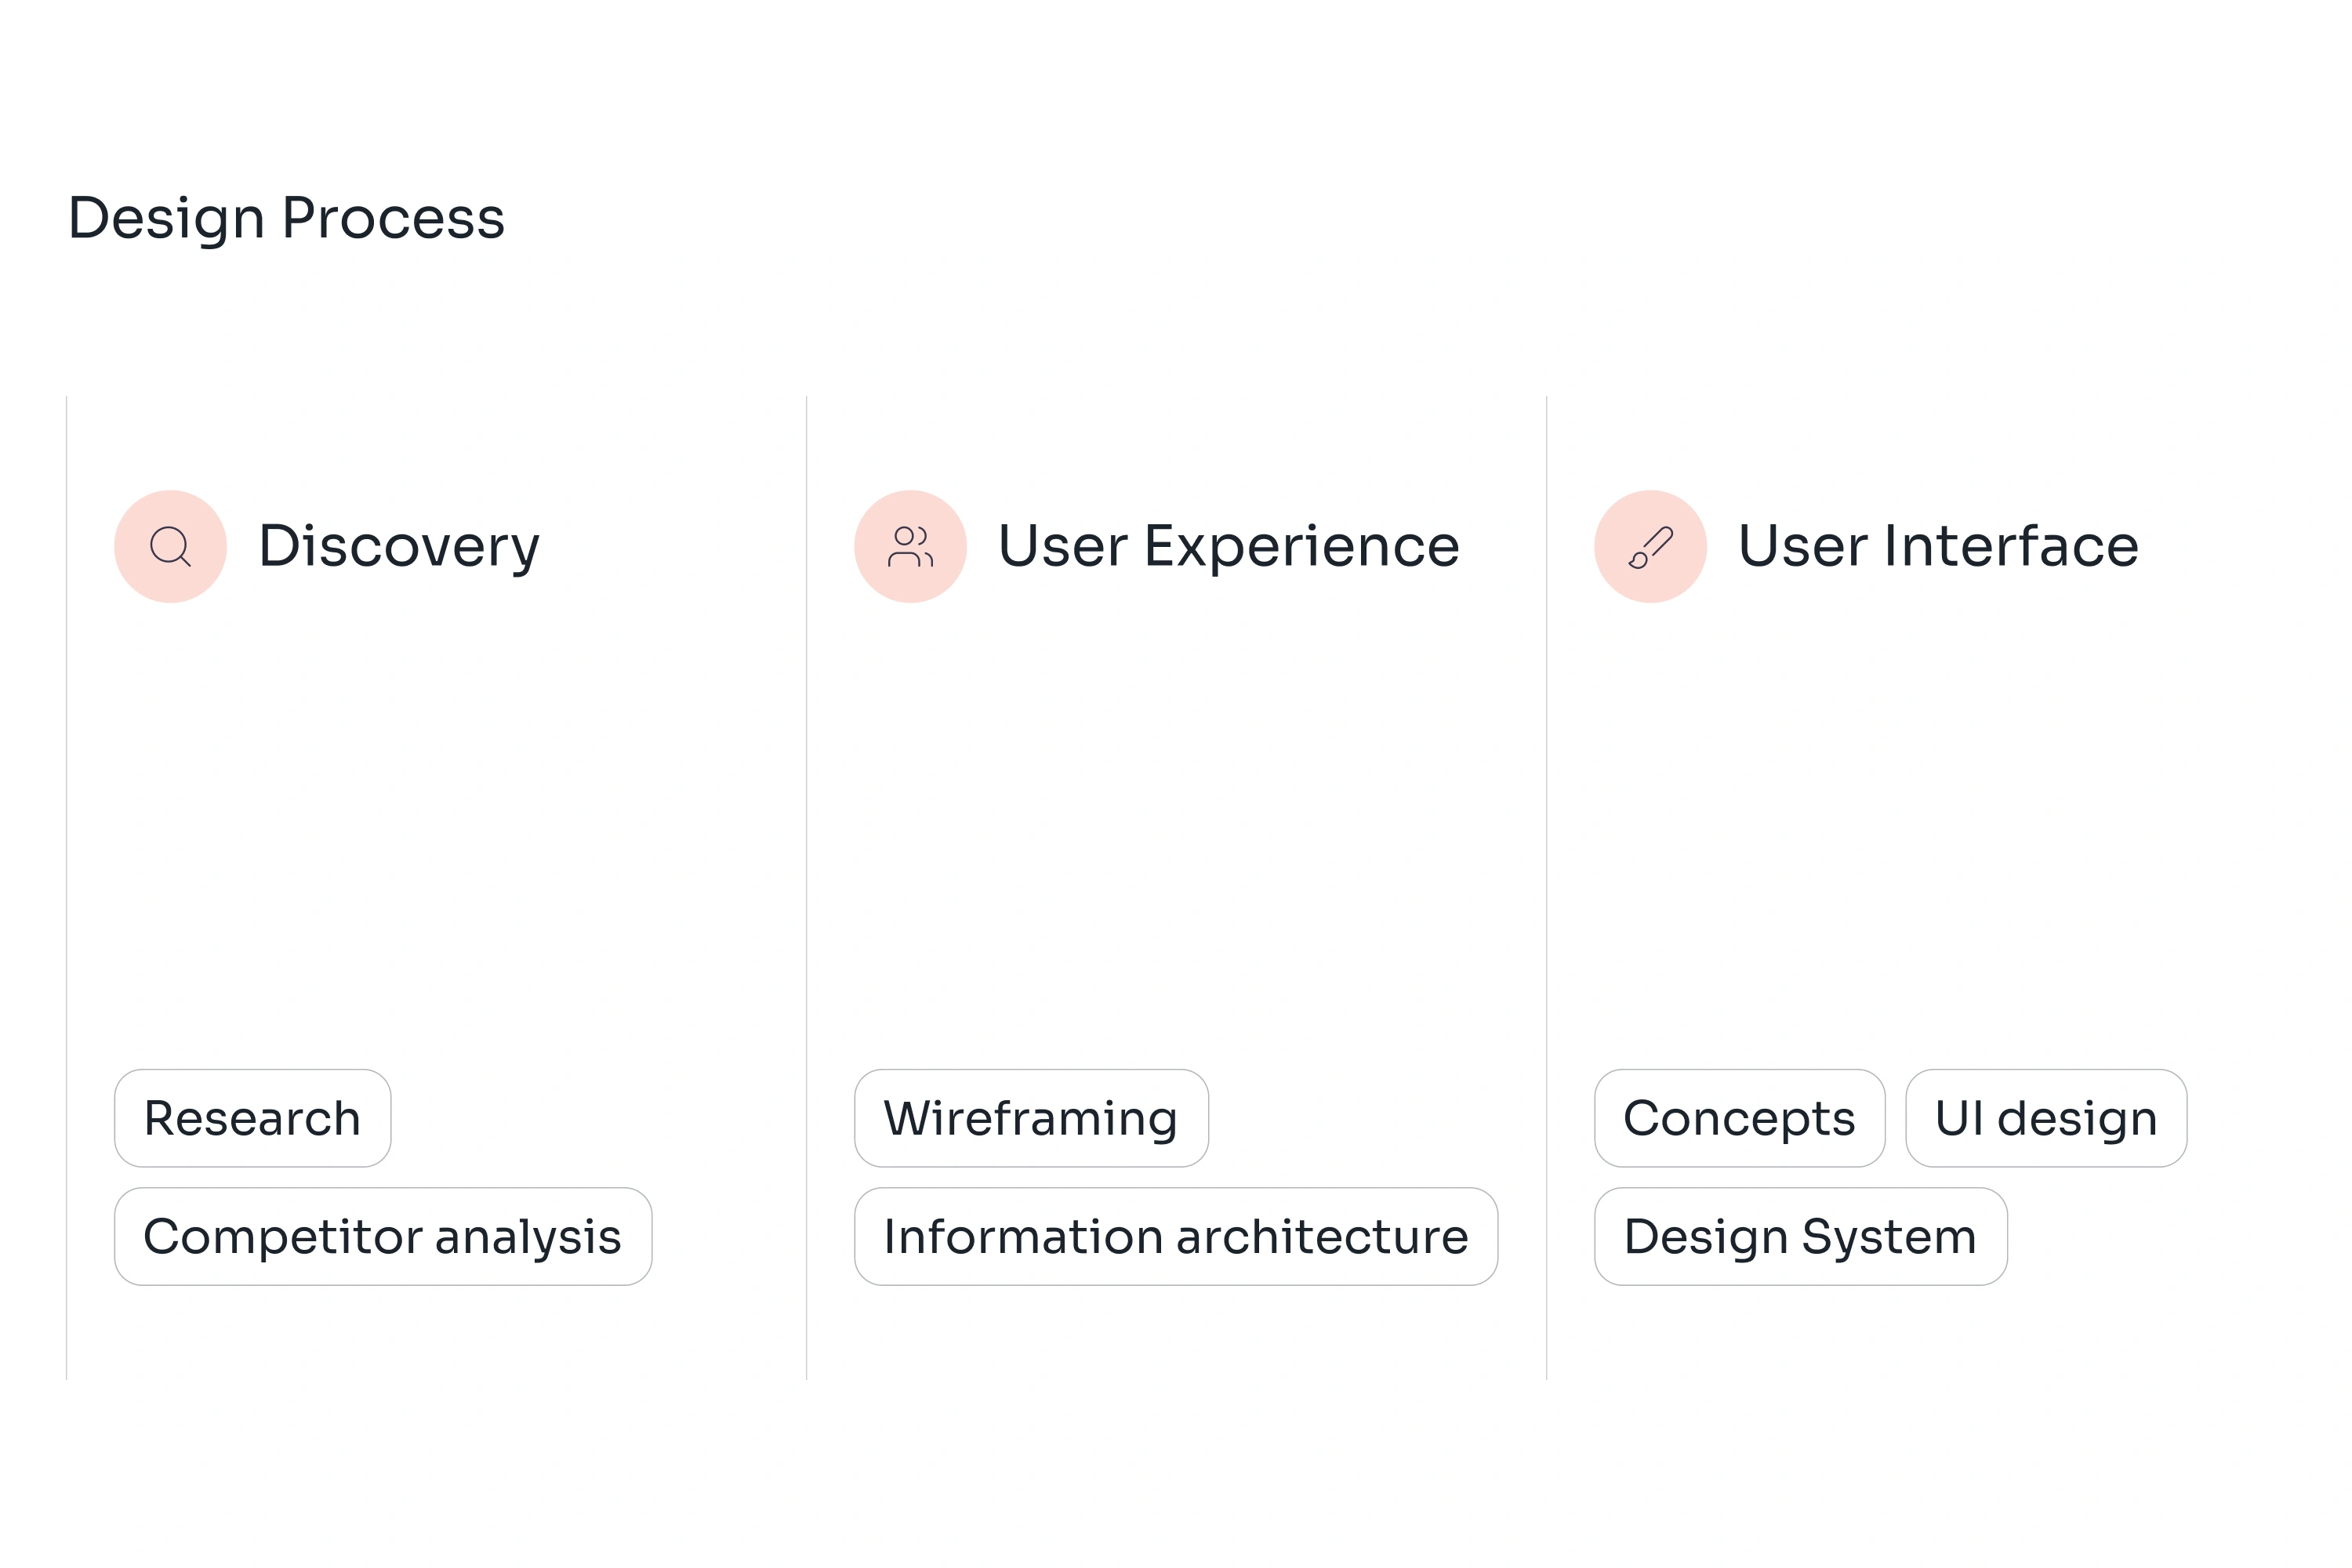
Task: Open the Design System tag
Action: [x=1800, y=1236]
